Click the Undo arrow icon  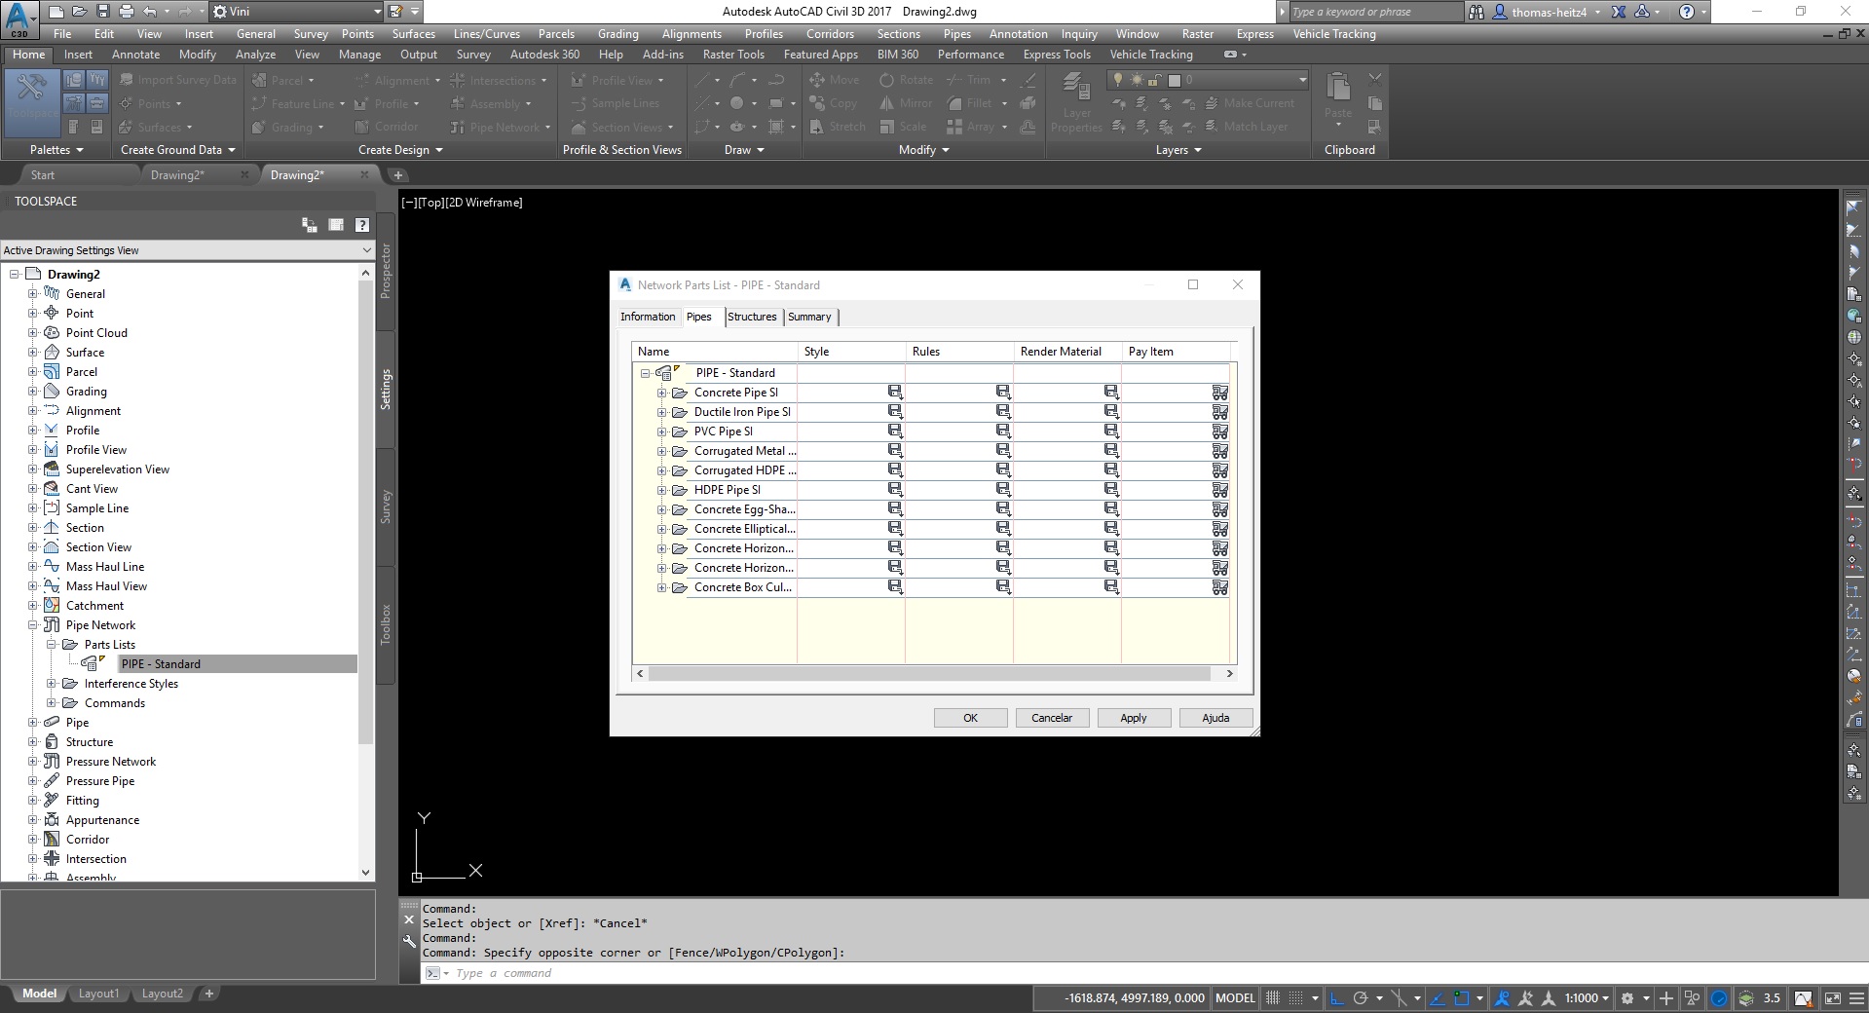click(149, 12)
